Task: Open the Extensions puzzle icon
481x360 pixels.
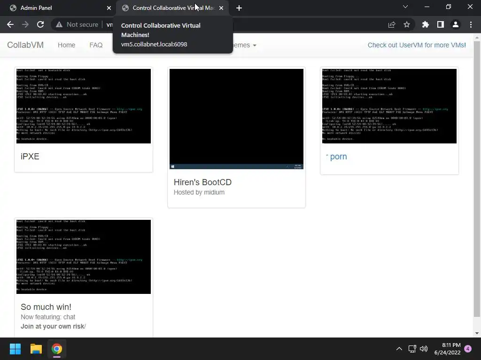Action: pyautogui.click(x=426, y=24)
